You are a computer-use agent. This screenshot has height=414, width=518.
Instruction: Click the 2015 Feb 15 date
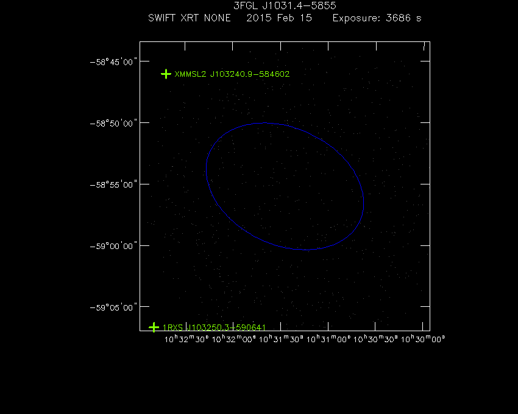[x=279, y=18]
